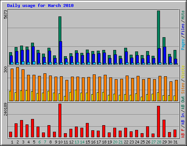Select the red kB bar for day 15

click(87, 130)
